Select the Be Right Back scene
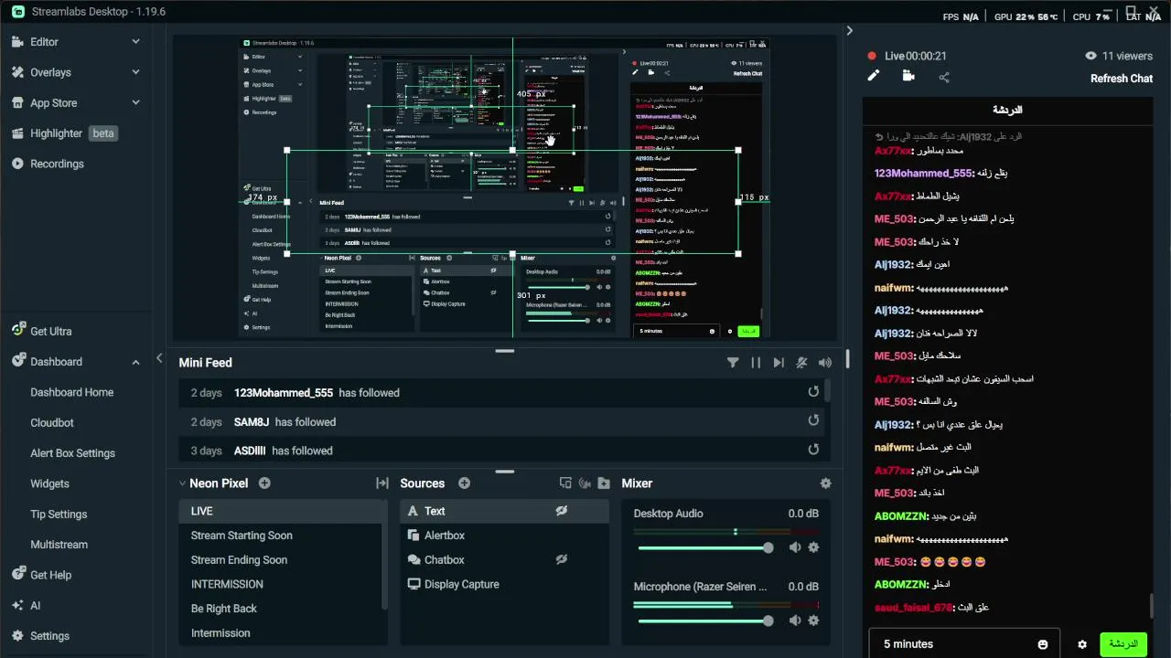1171x658 pixels. pos(279,609)
